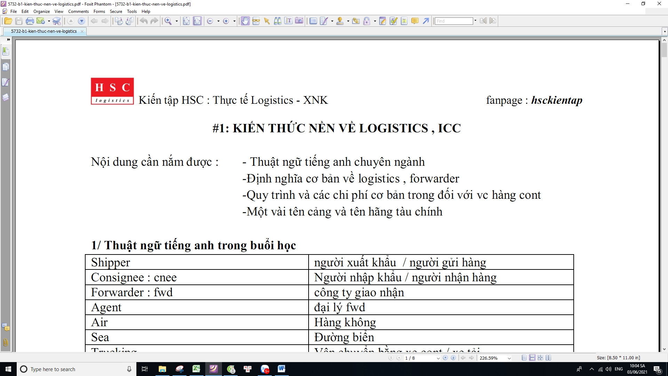This screenshot has height=376, width=668.
Task: Click the Zoom Out minus icon
Action: click(210, 21)
